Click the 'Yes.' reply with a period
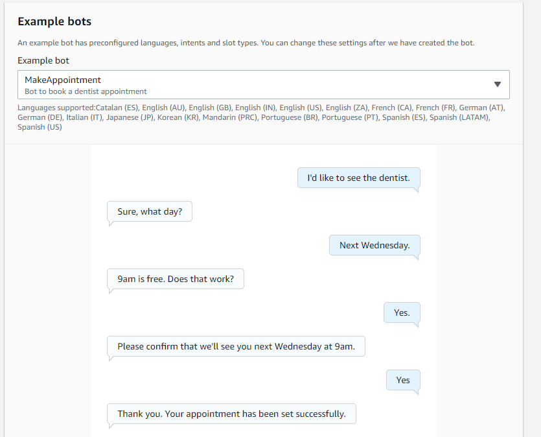This screenshot has height=437, width=541. click(x=402, y=313)
